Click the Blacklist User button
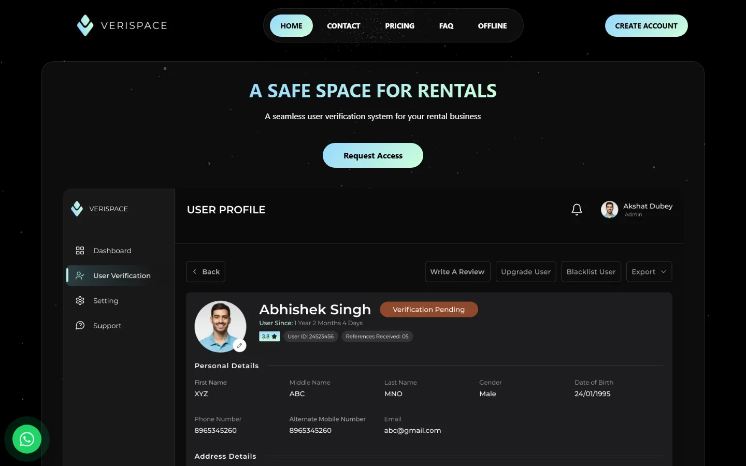 (591, 272)
